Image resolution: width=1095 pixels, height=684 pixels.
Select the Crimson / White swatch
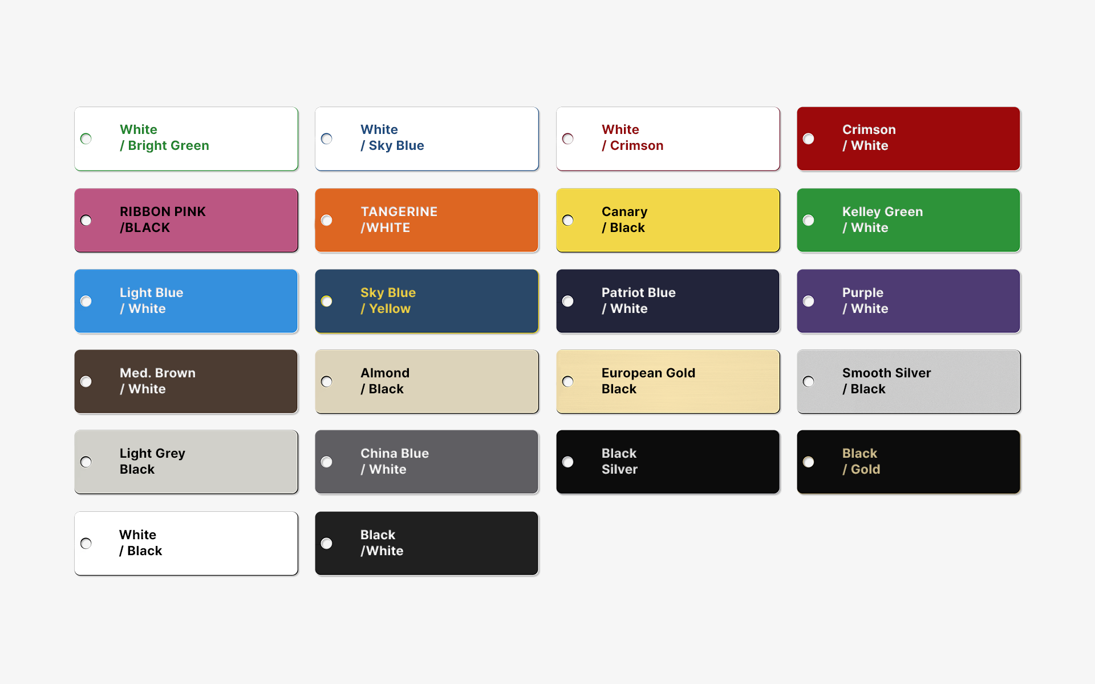point(909,139)
